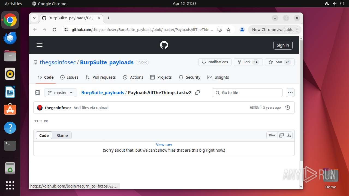Launch Thunderbird Mail from dock
The image size is (349, 196).
pos(10,38)
